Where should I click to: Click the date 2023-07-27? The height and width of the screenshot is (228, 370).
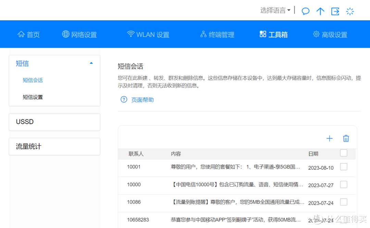[321, 185]
